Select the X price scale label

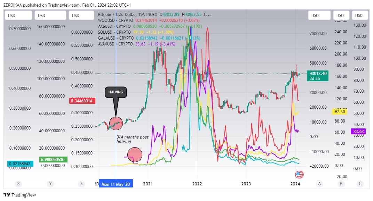(18, 183)
